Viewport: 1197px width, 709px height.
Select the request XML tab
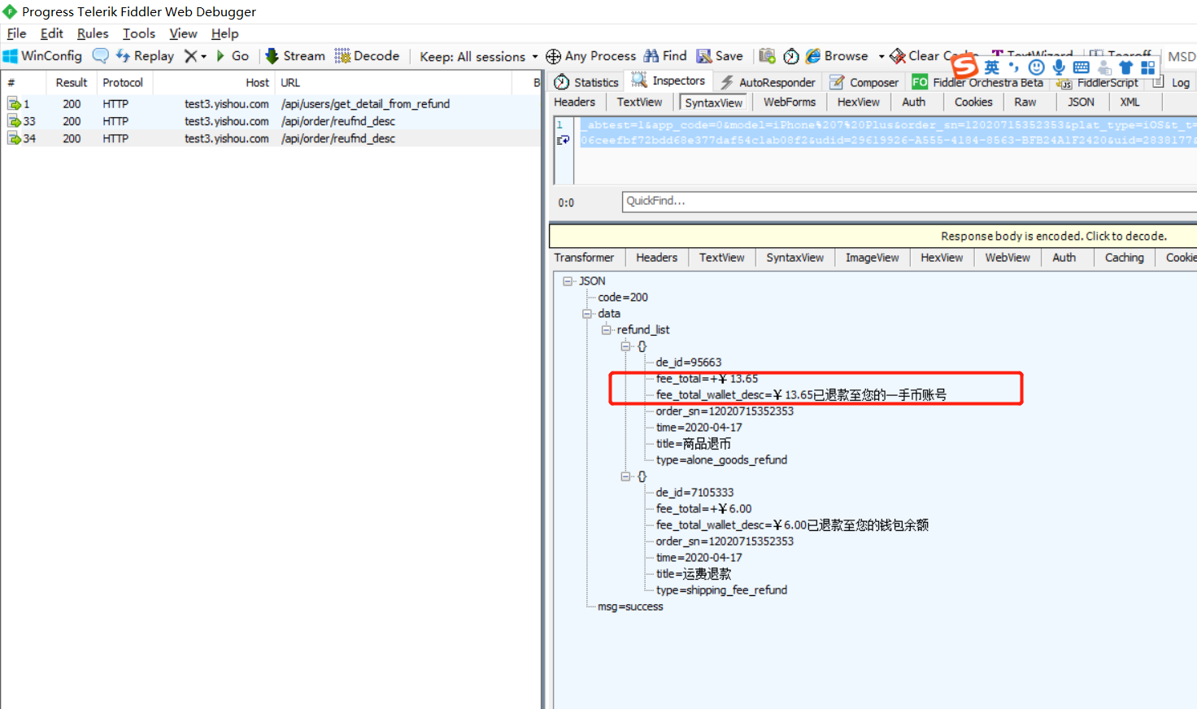1130,102
